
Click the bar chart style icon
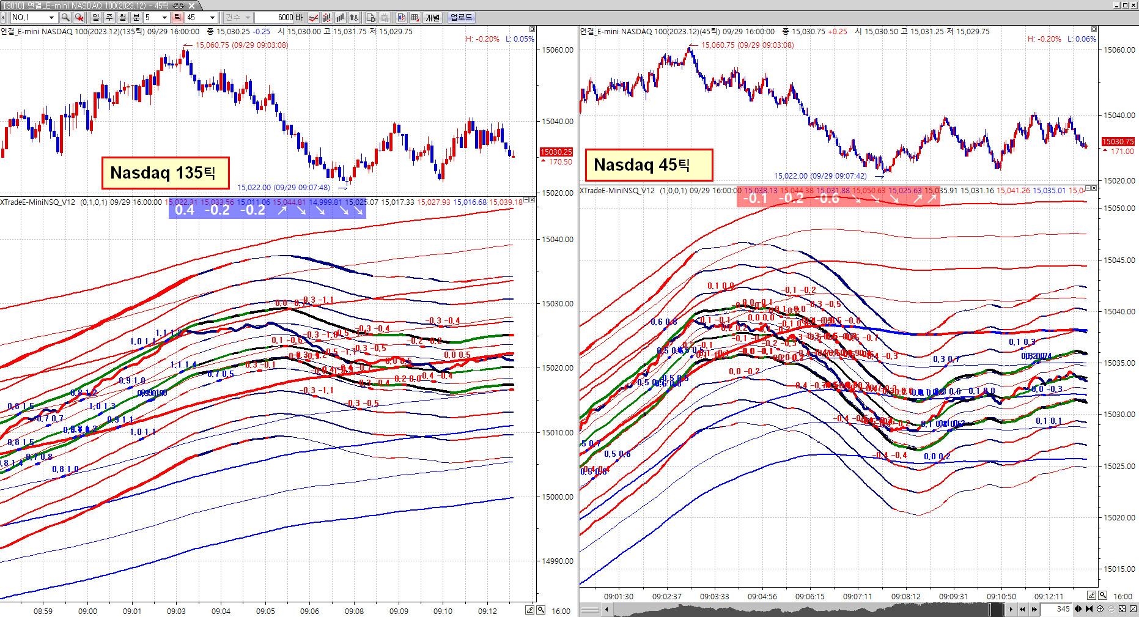pyautogui.click(x=341, y=18)
